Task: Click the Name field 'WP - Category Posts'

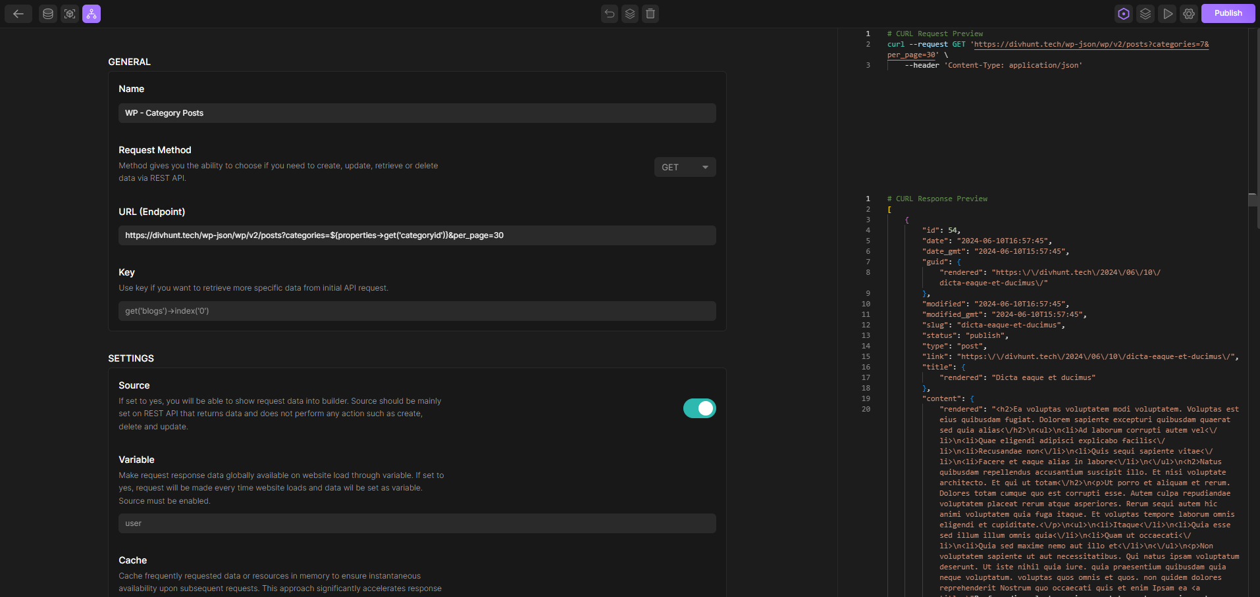Action: point(417,113)
